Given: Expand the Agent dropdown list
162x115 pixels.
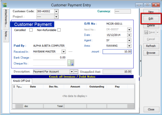Looking at the screenshot, I should tap(129, 41).
